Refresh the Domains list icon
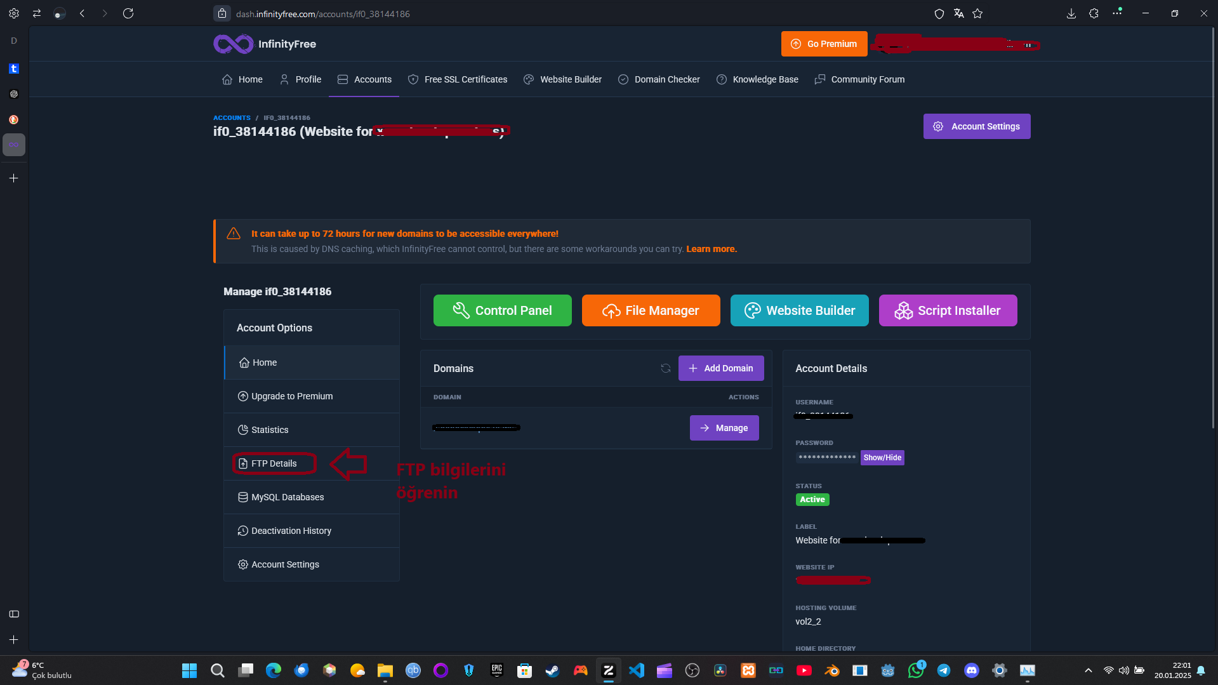Viewport: 1218px width, 685px height. point(666,368)
